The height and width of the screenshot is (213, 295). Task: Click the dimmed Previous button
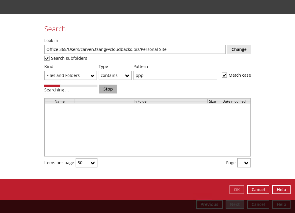coord(209,204)
